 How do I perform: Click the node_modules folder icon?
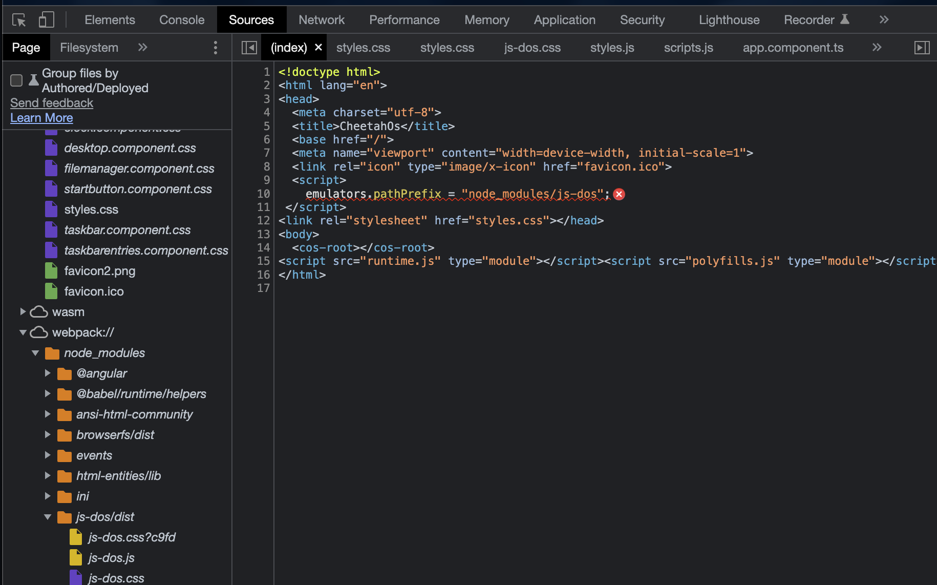click(x=52, y=353)
